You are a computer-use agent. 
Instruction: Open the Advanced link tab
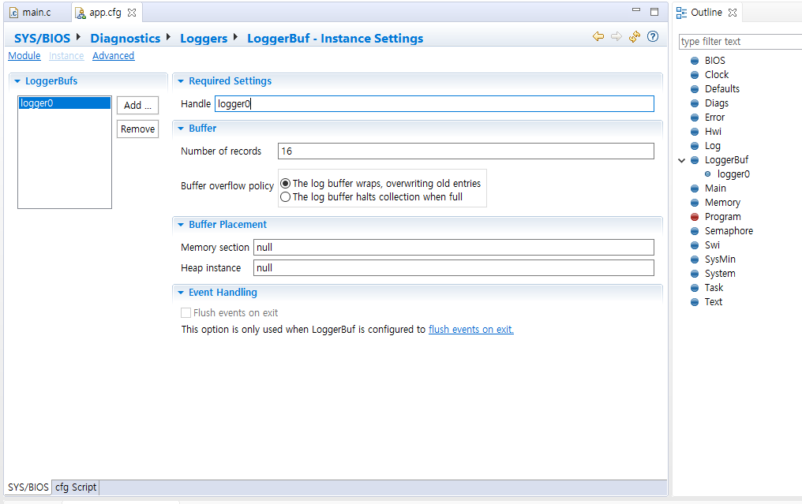pos(113,56)
